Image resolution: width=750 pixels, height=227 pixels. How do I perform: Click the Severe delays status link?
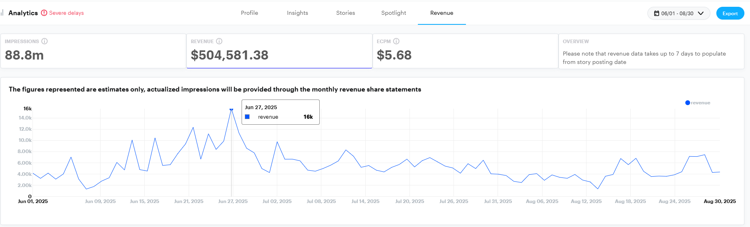[67, 13]
